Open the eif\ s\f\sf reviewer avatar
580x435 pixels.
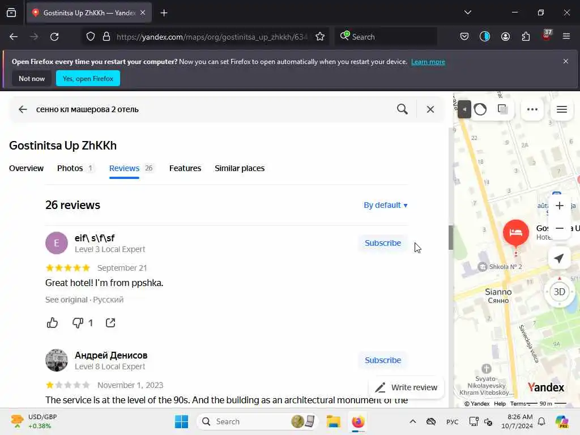click(x=57, y=243)
